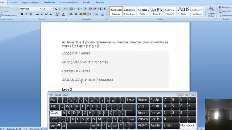The image size is (232, 130).
Task: Clear formatting icon in Fonte group
Action: coord(65,9)
